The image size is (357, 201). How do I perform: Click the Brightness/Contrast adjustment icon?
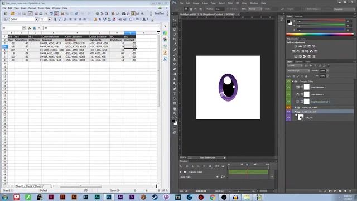pyautogui.click(x=296, y=46)
